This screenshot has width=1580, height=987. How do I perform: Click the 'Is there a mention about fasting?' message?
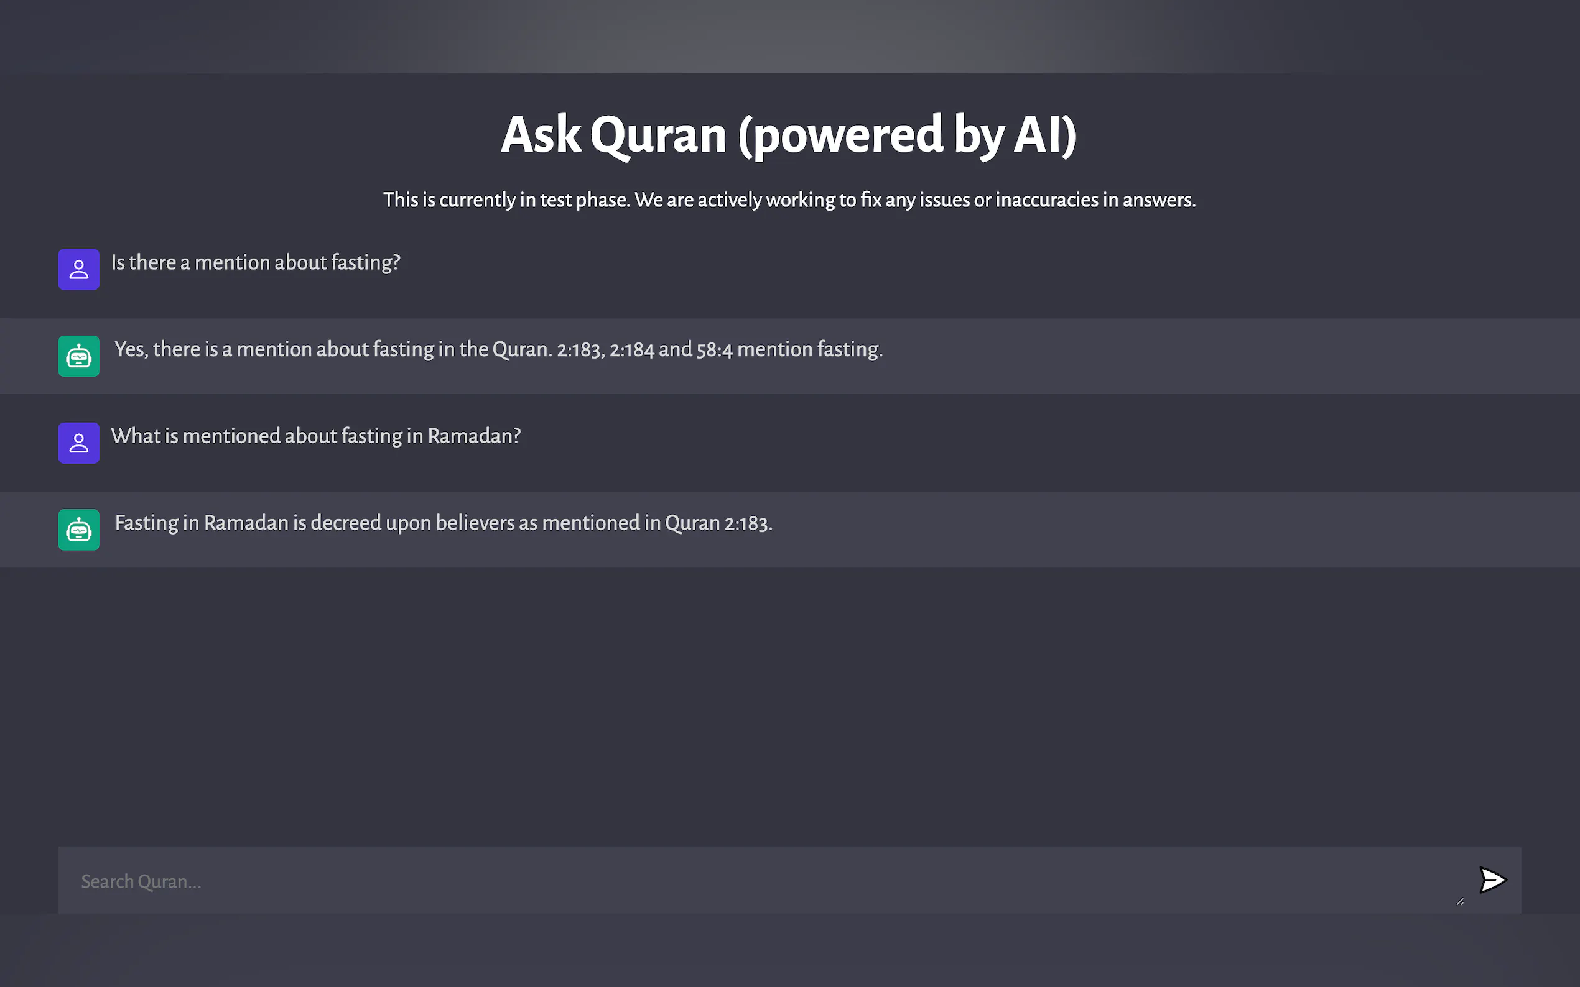[x=256, y=262]
